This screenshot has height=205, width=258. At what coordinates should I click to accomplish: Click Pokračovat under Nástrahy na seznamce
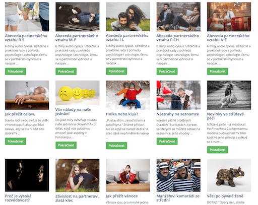click(x=167, y=142)
